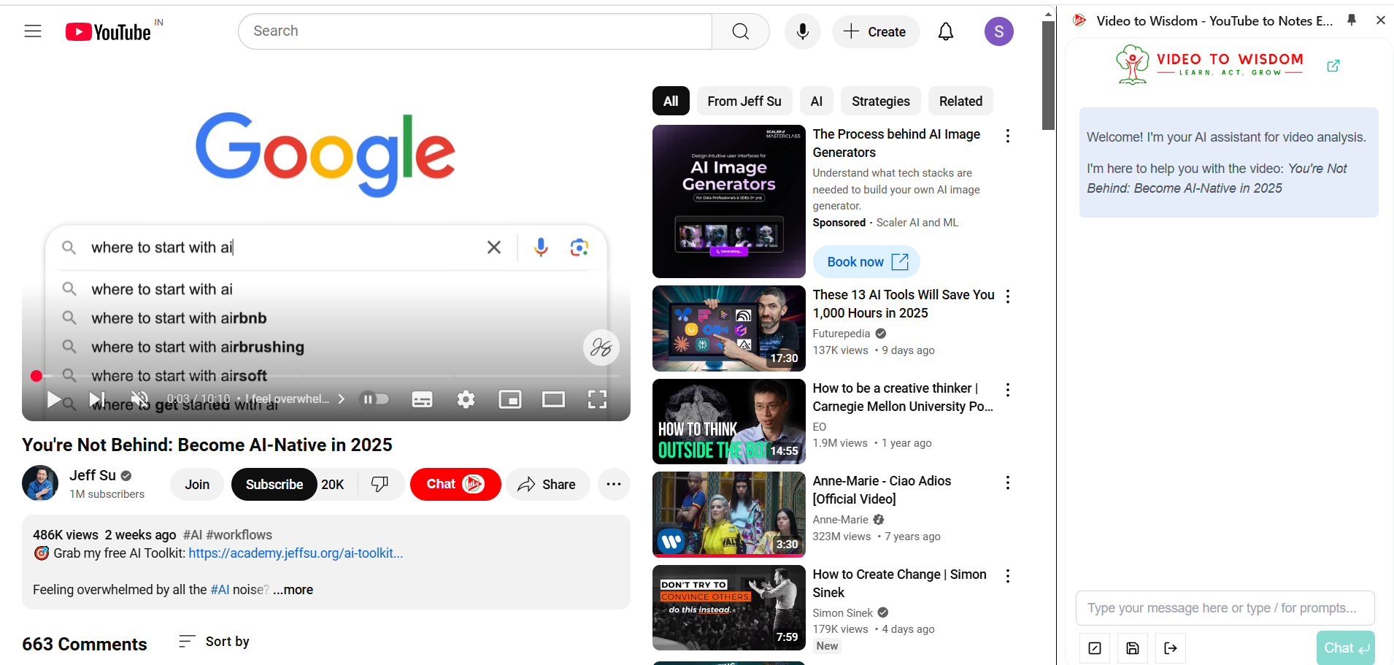Dislike the video

click(x=380, y=485)
